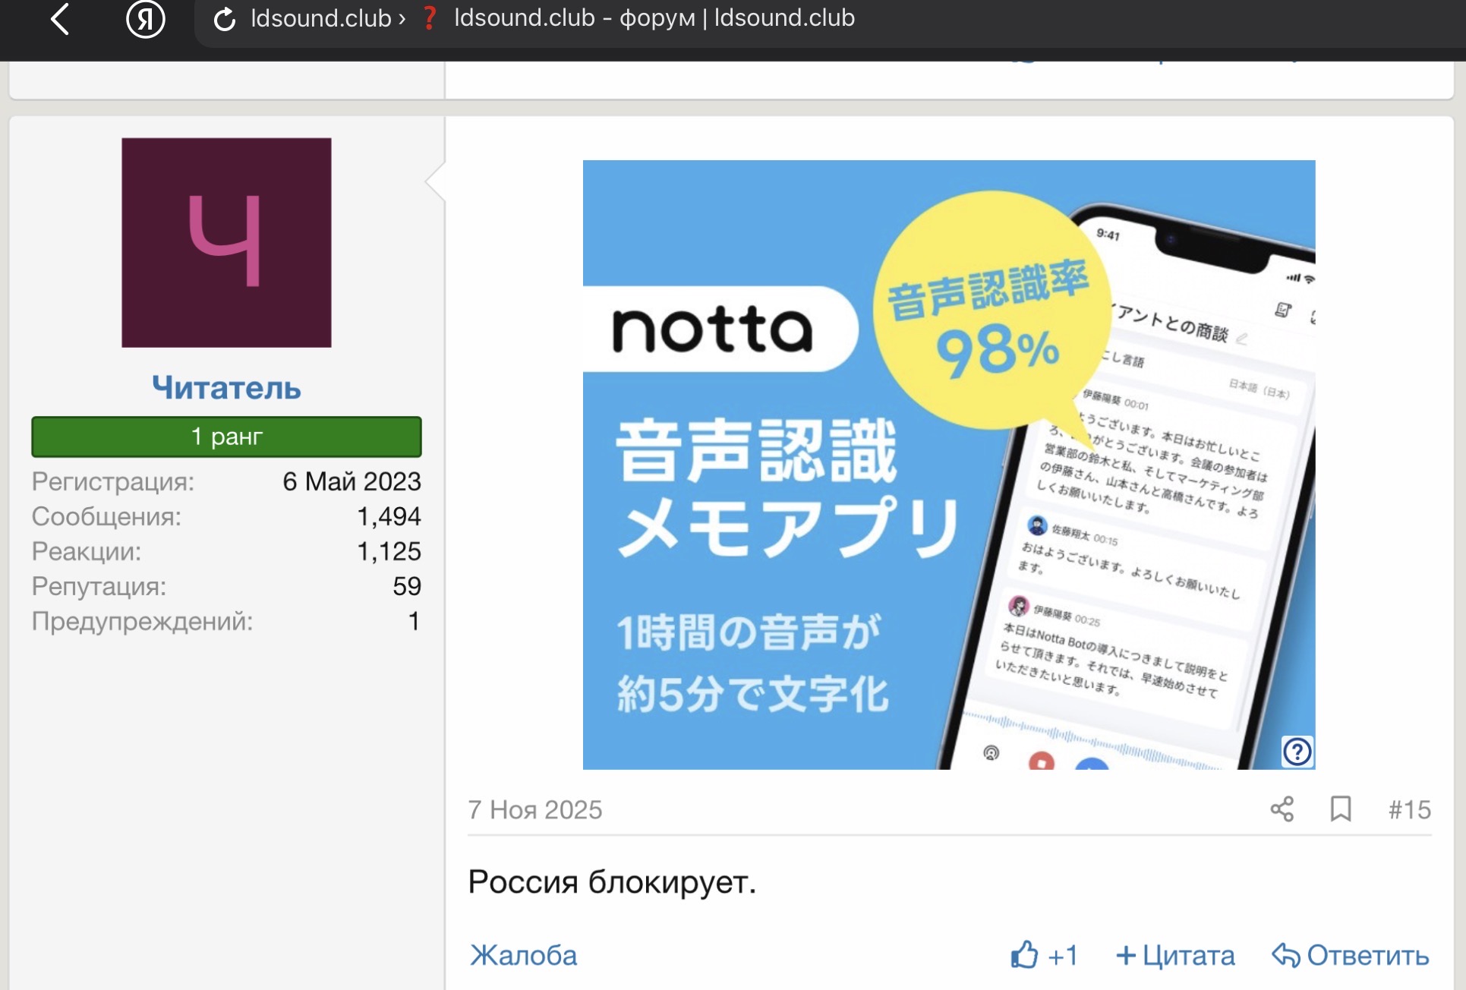1466x990 pixels.
Task: Click the Сообщения count 1,494
Action: pyautogui.click(x=389, y=516)
